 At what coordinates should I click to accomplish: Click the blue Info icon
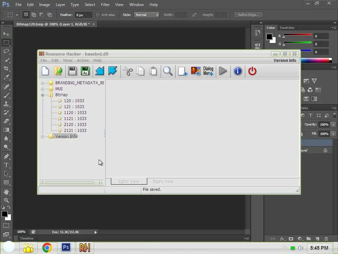[238, 71]
